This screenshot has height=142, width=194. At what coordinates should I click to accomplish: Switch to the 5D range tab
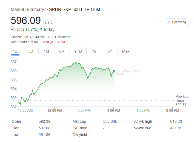(x=31, y=51)
